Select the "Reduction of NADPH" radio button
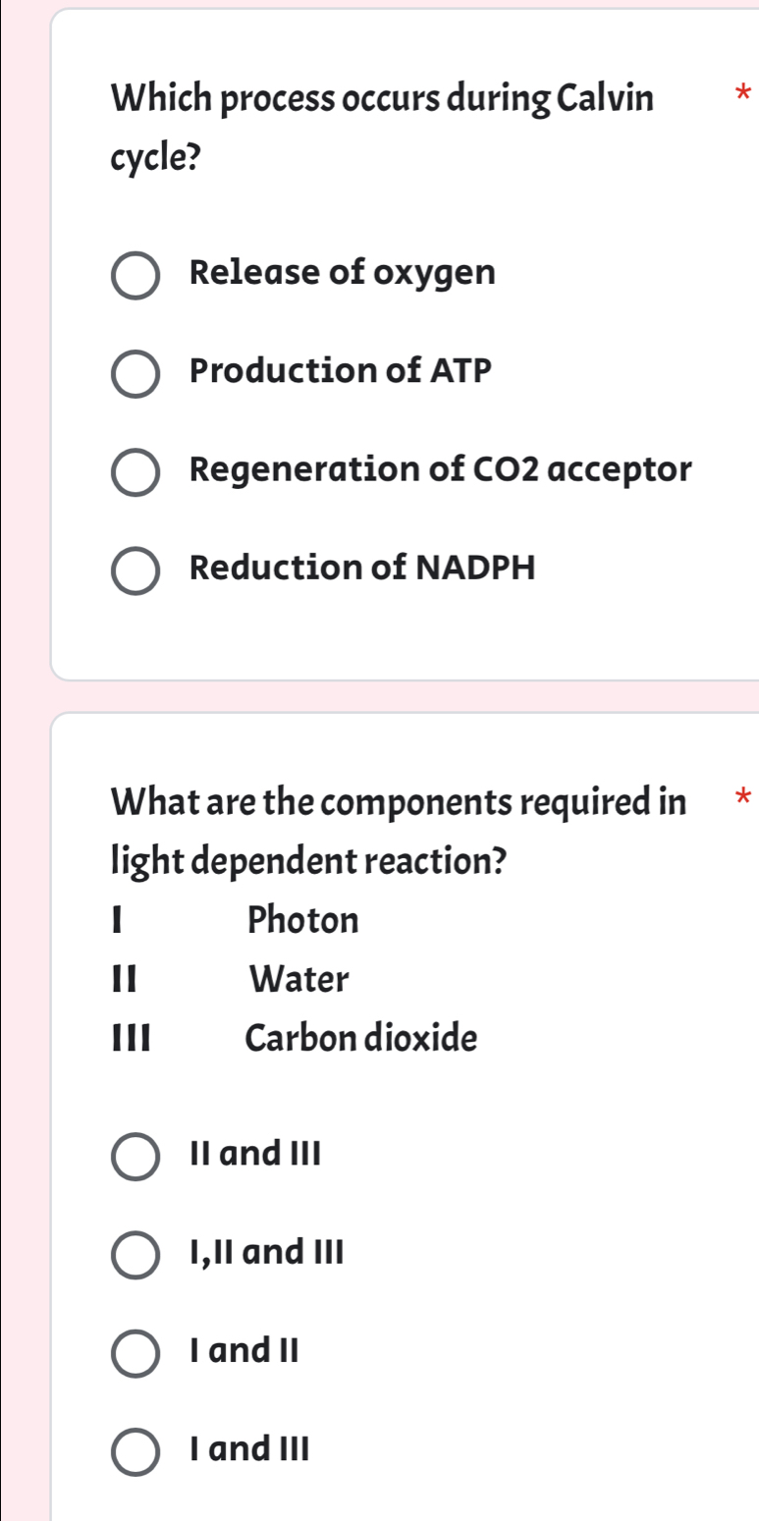Image resolution: width=759 pixels, height=1521 pixels. 137,568
